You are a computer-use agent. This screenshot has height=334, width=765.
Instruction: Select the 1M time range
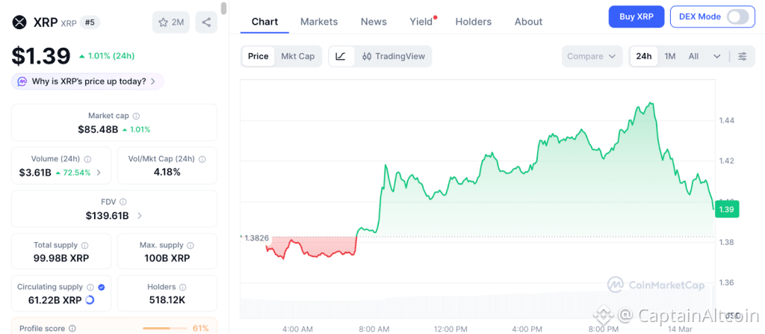[670, 56]
